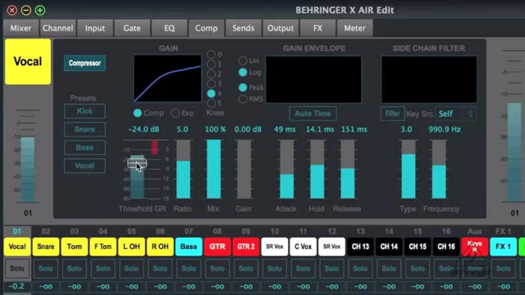Image resolution: width=525 pixels, height=295 pixels.
Task: Select the GTR 2 channel
Action: [x=246, y=247]
